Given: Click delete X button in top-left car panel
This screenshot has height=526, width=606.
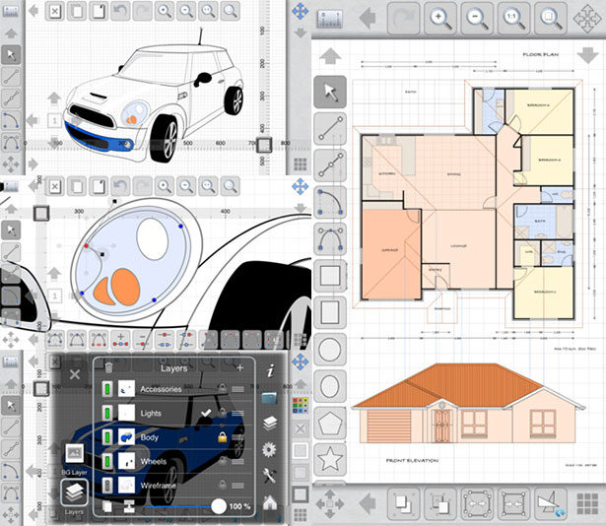Looking at the screenshot, I should coord(55,11).
